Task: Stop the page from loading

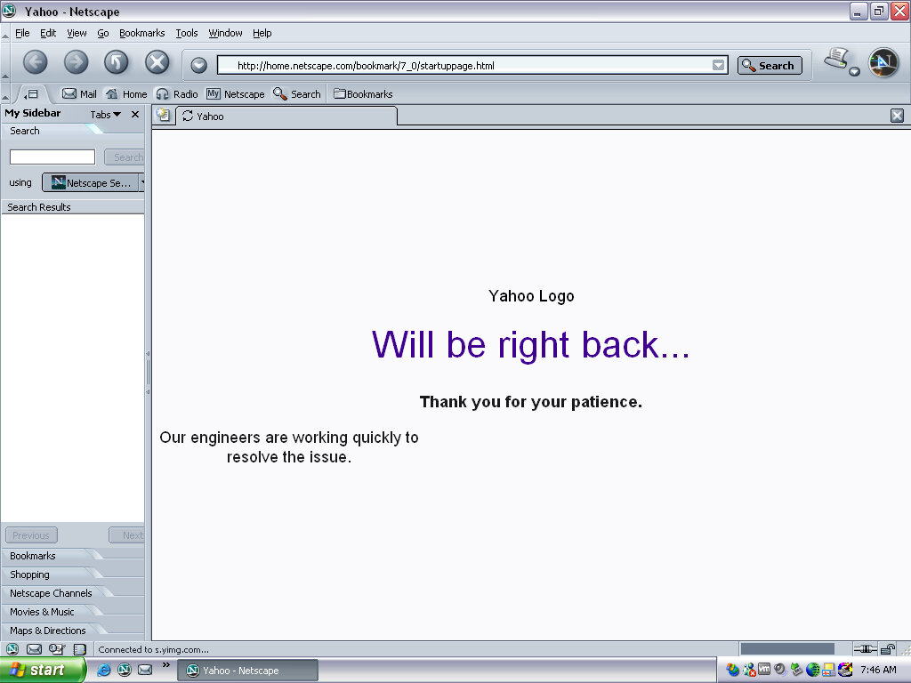Action: [157, 62]
